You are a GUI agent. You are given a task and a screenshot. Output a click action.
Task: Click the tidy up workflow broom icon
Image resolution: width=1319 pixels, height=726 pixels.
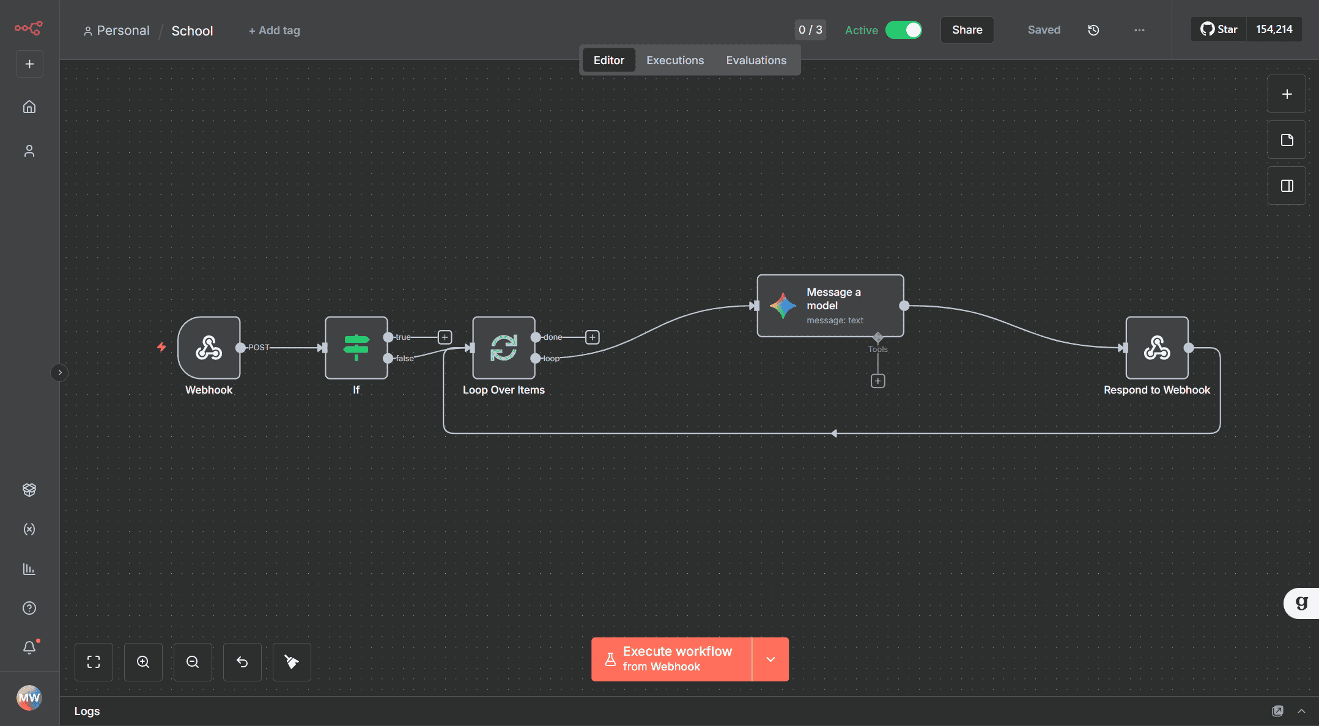click(292, 662)
